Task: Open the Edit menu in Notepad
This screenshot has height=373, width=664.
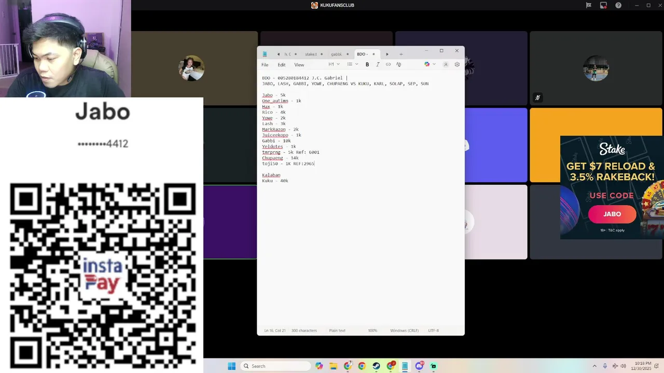Action: tap(281, 65)
